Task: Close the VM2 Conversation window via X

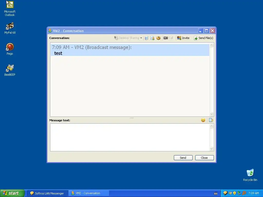Action: coord(212,31)
